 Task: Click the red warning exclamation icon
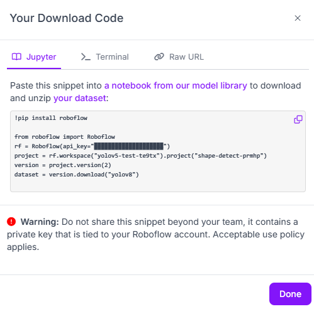tap(11, 222)
